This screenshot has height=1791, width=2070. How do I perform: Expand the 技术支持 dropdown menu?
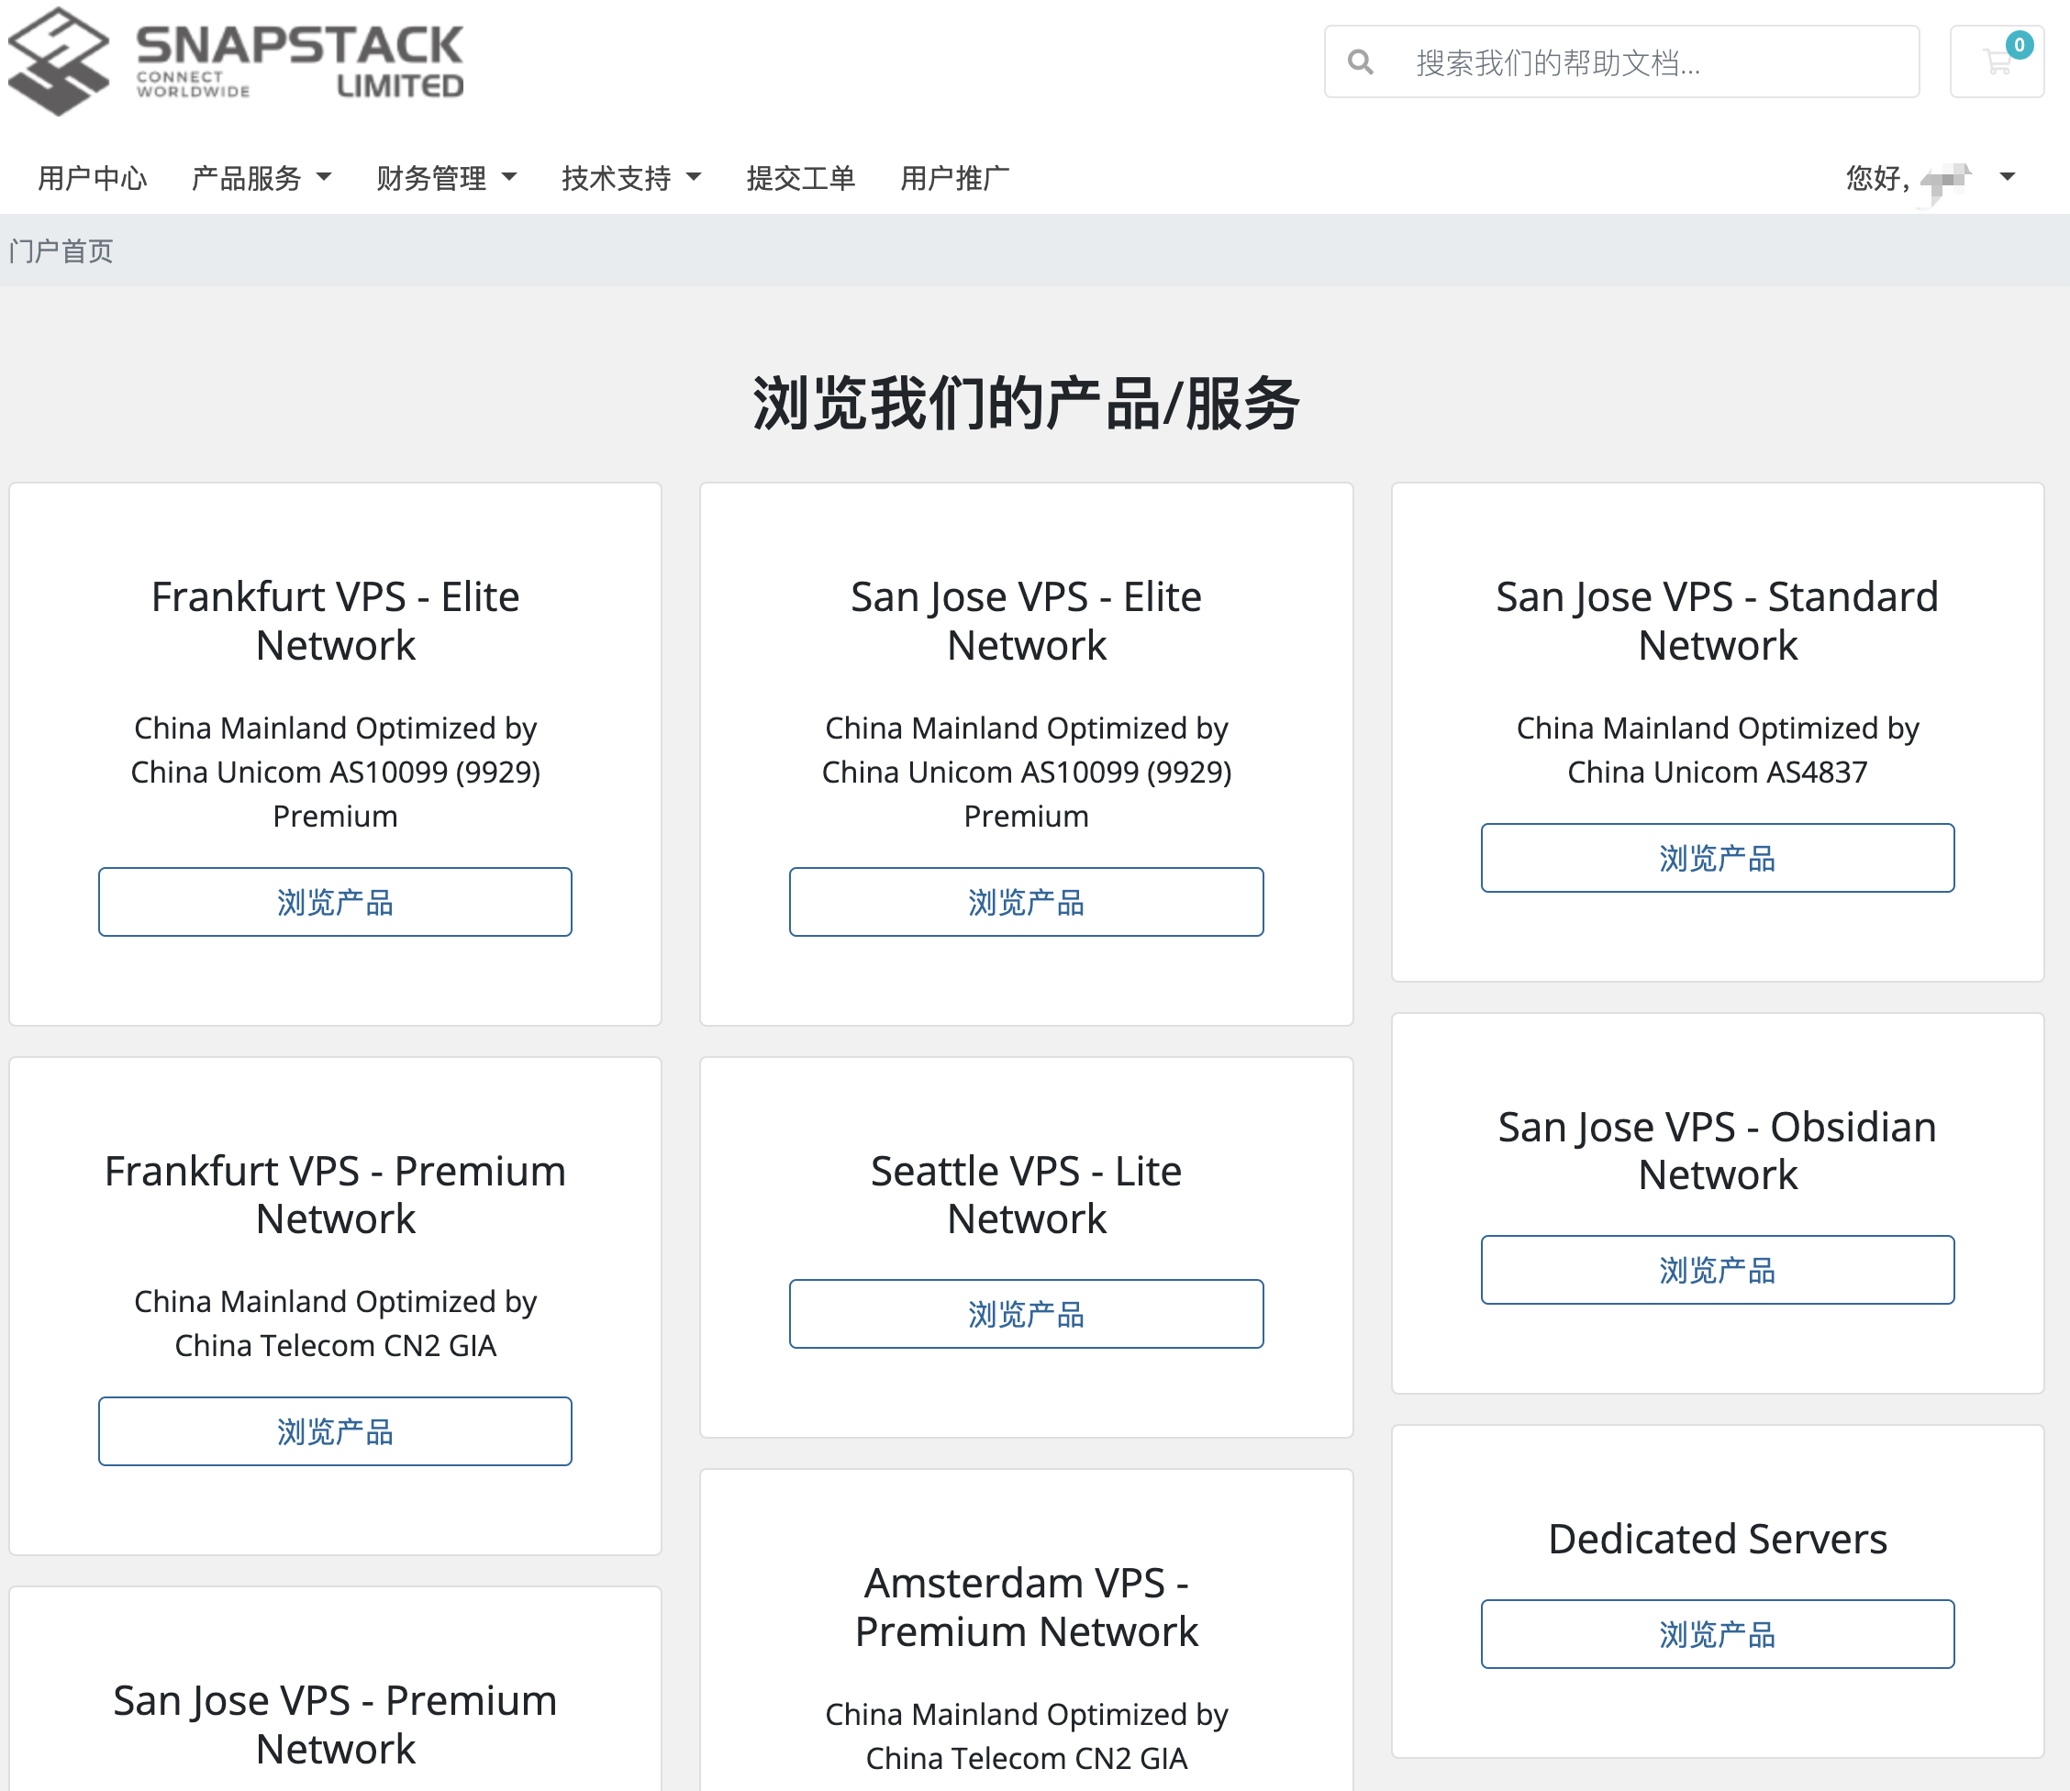point(630,178)
